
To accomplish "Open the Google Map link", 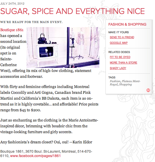I will (119, 43).
